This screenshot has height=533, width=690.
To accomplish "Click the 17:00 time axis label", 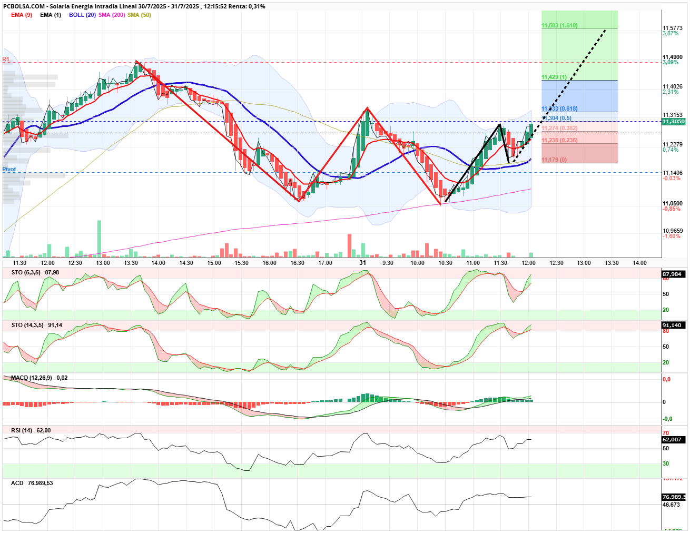I will (x=325, y=263).
